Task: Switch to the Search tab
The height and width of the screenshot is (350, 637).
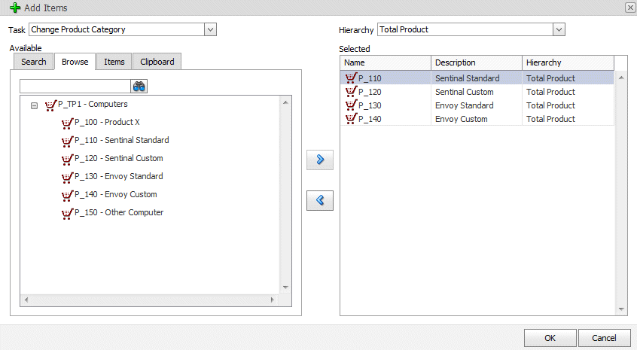Action: pyautogui.click(x=34, y=62)
